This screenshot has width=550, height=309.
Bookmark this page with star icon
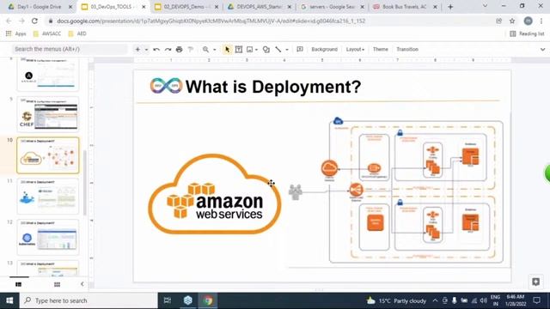(x=512, y=21)
